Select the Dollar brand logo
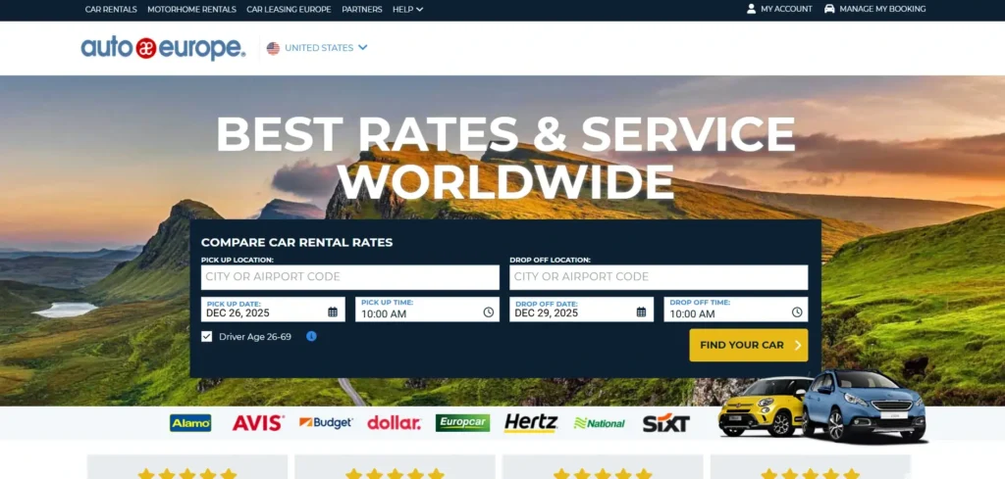The image size is (1005, 479). pos(395,423)
